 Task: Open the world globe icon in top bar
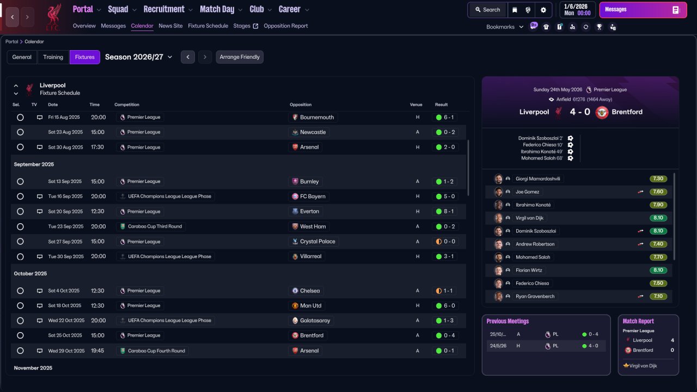tap(528, 10)
